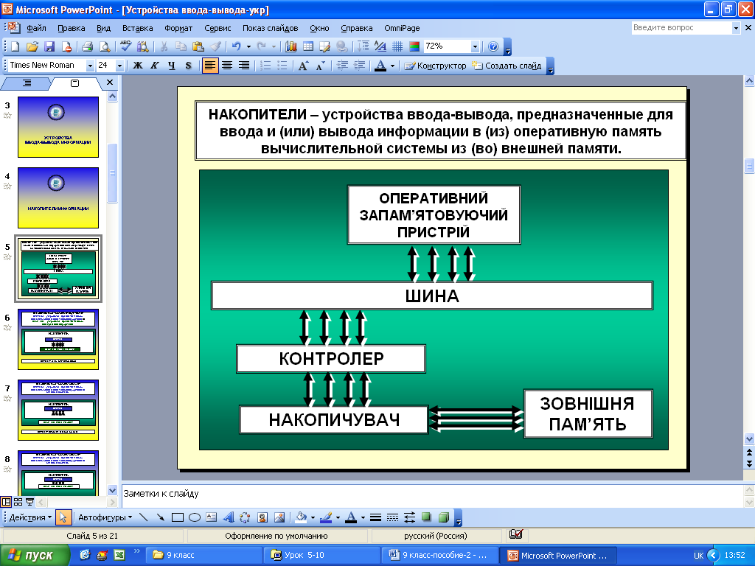Click the fill color paint bucket swatch

pos(302,517)
